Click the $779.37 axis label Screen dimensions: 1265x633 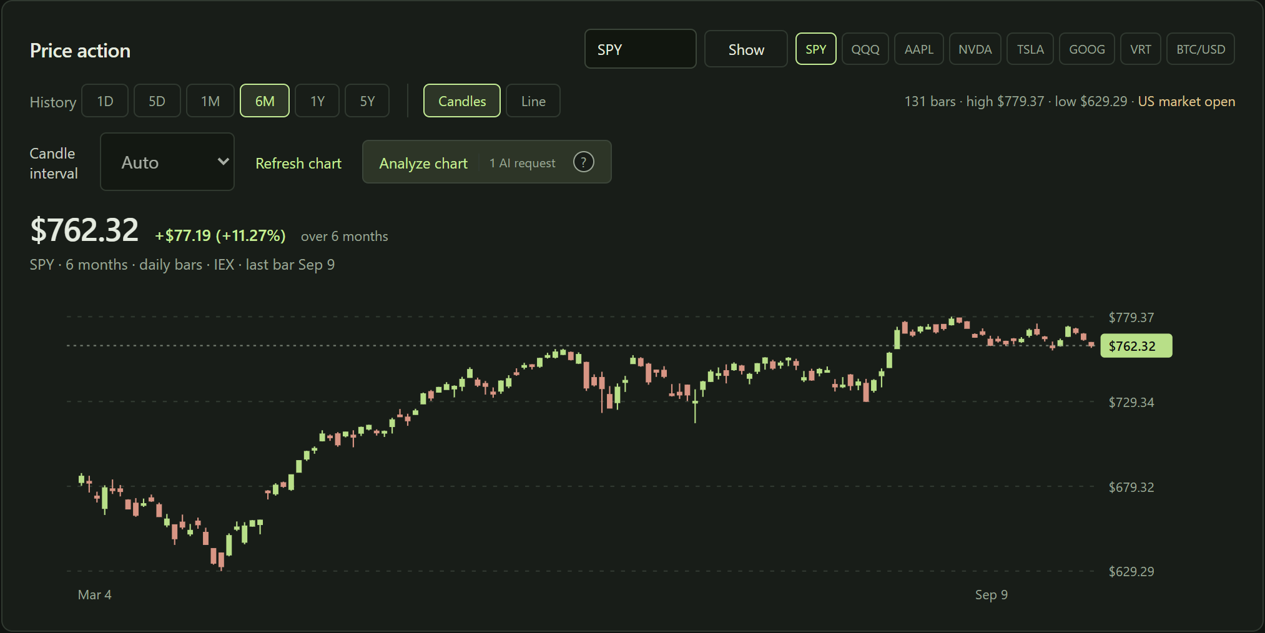click(x=1131, y=317)
